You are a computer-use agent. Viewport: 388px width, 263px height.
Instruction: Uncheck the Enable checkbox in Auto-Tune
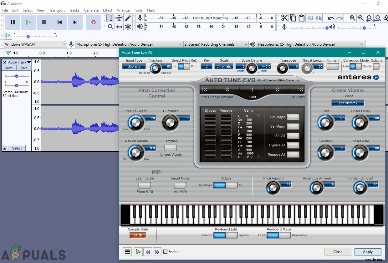pyautogui.click(x=165, y=251)
